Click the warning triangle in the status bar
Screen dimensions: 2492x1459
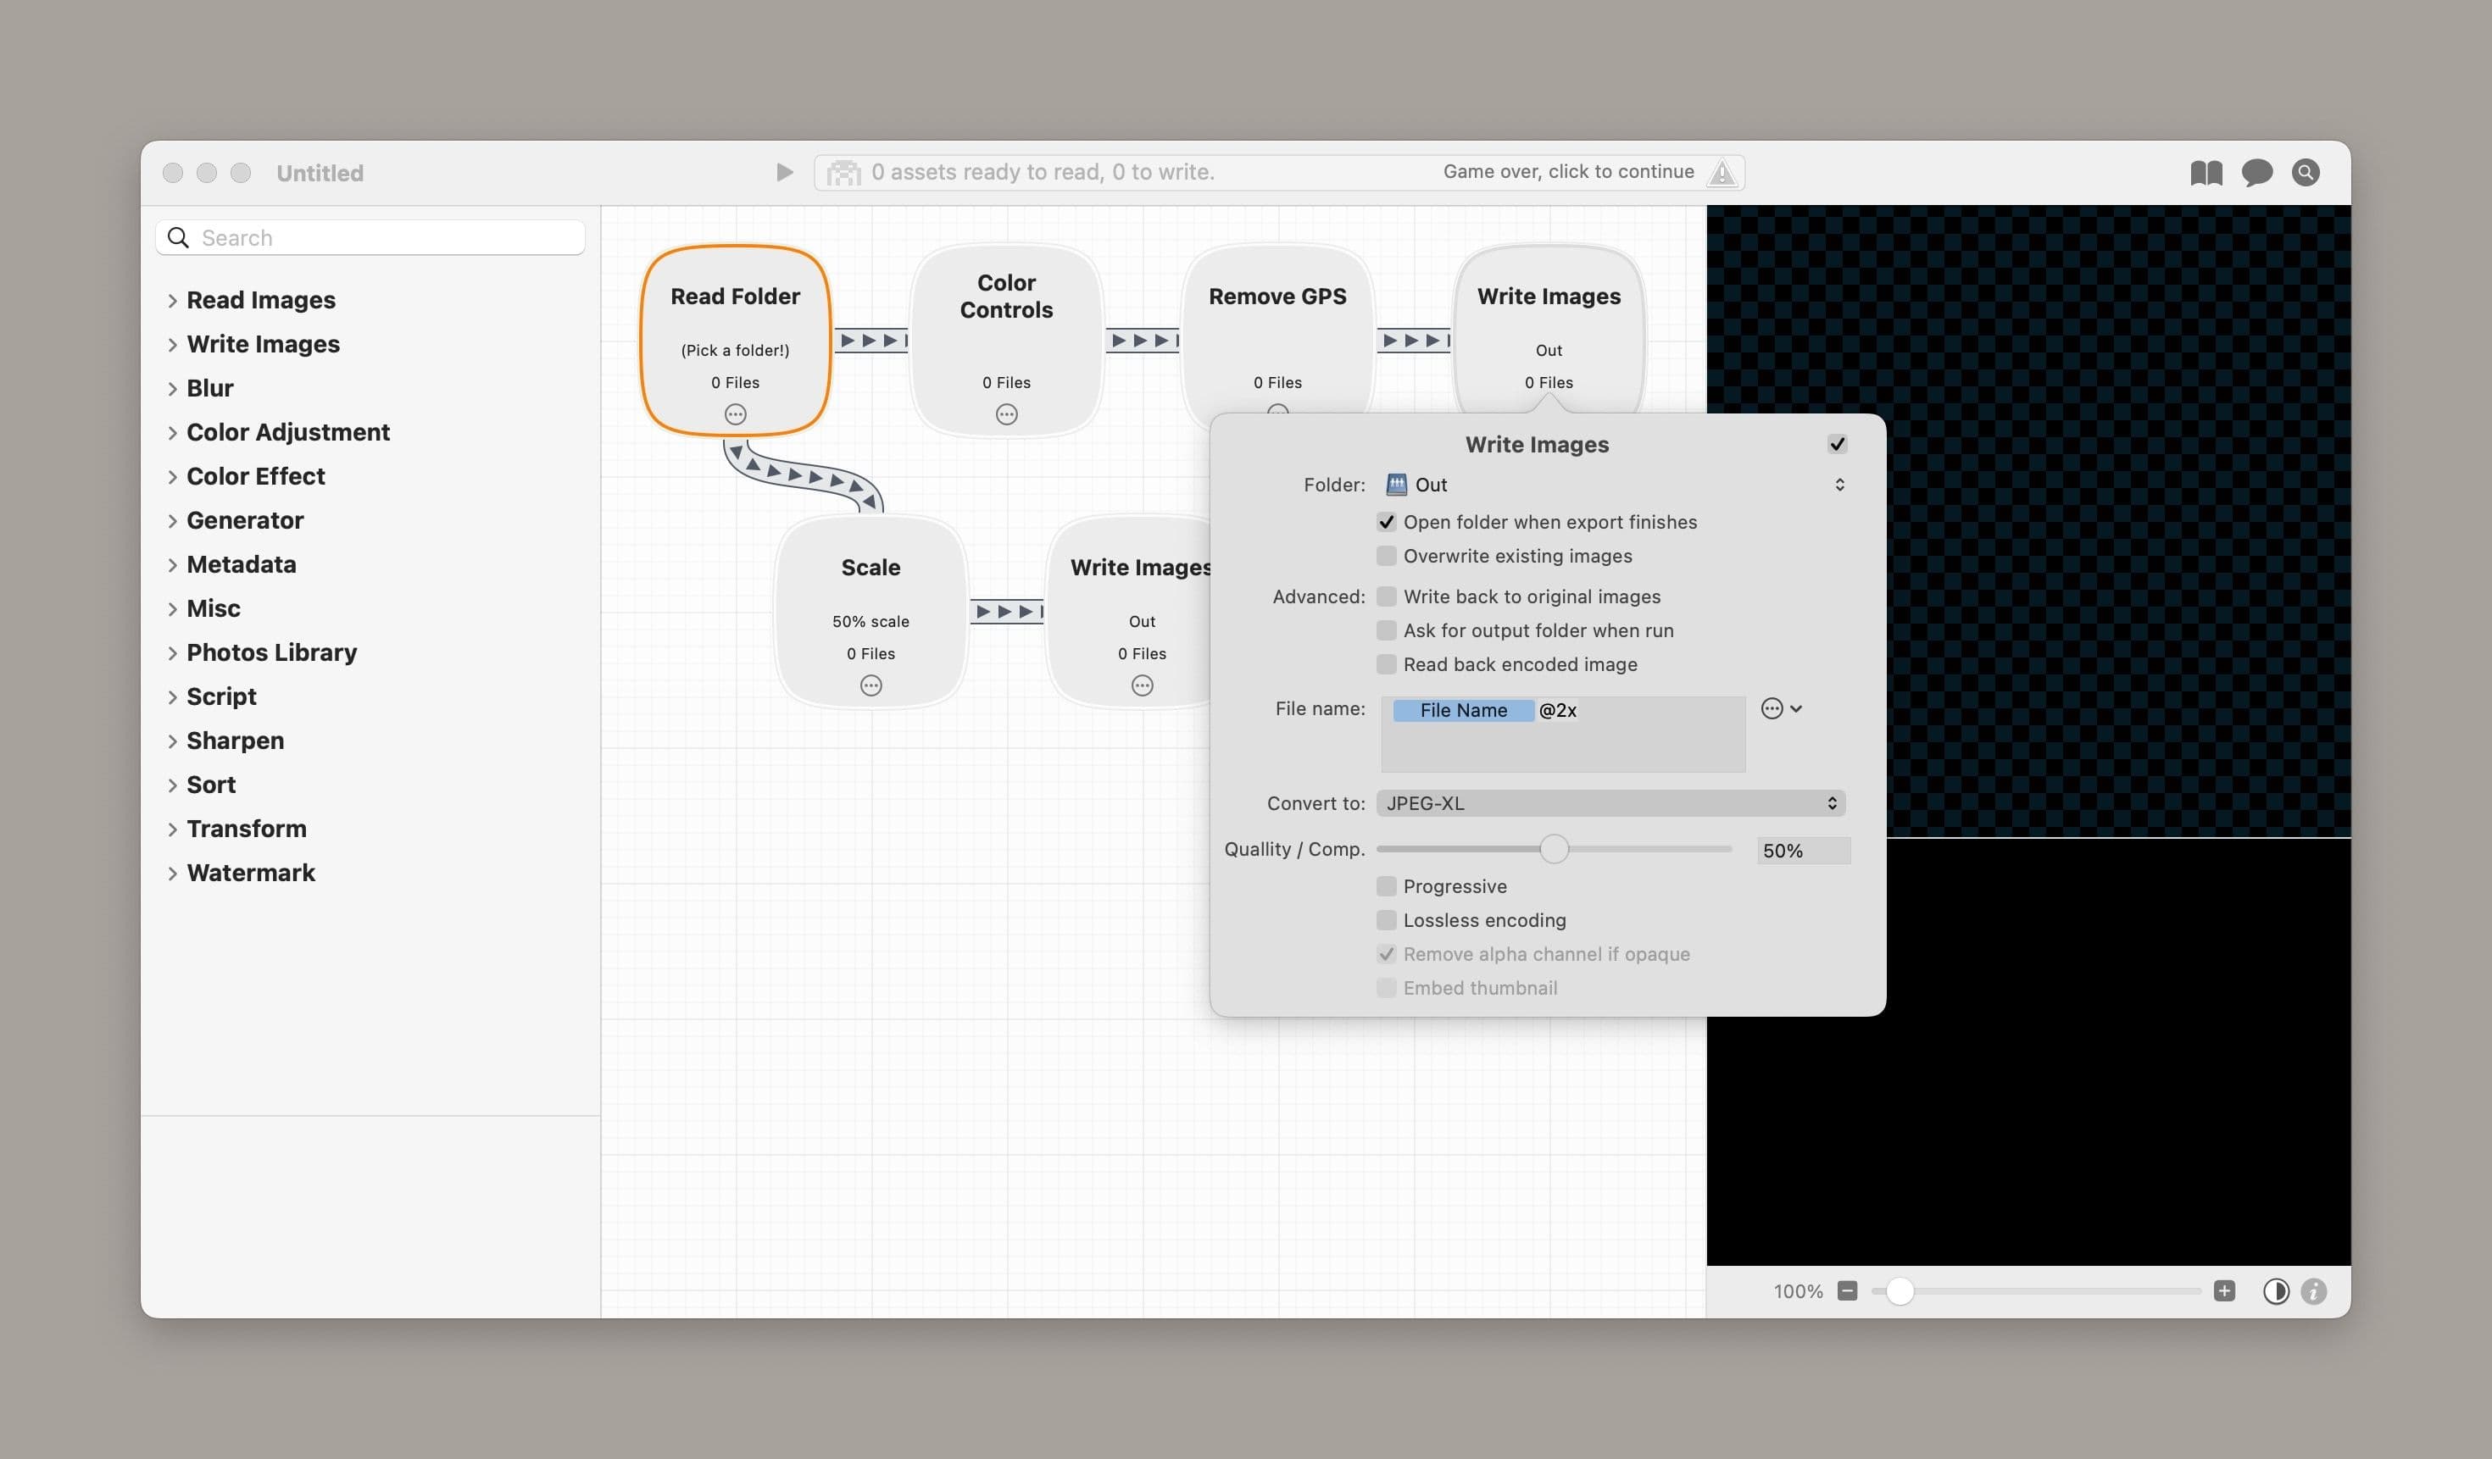point(1722,173)
